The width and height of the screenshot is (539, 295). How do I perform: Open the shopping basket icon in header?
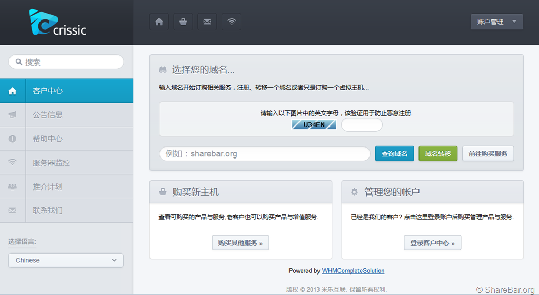(x=183, y=22)
